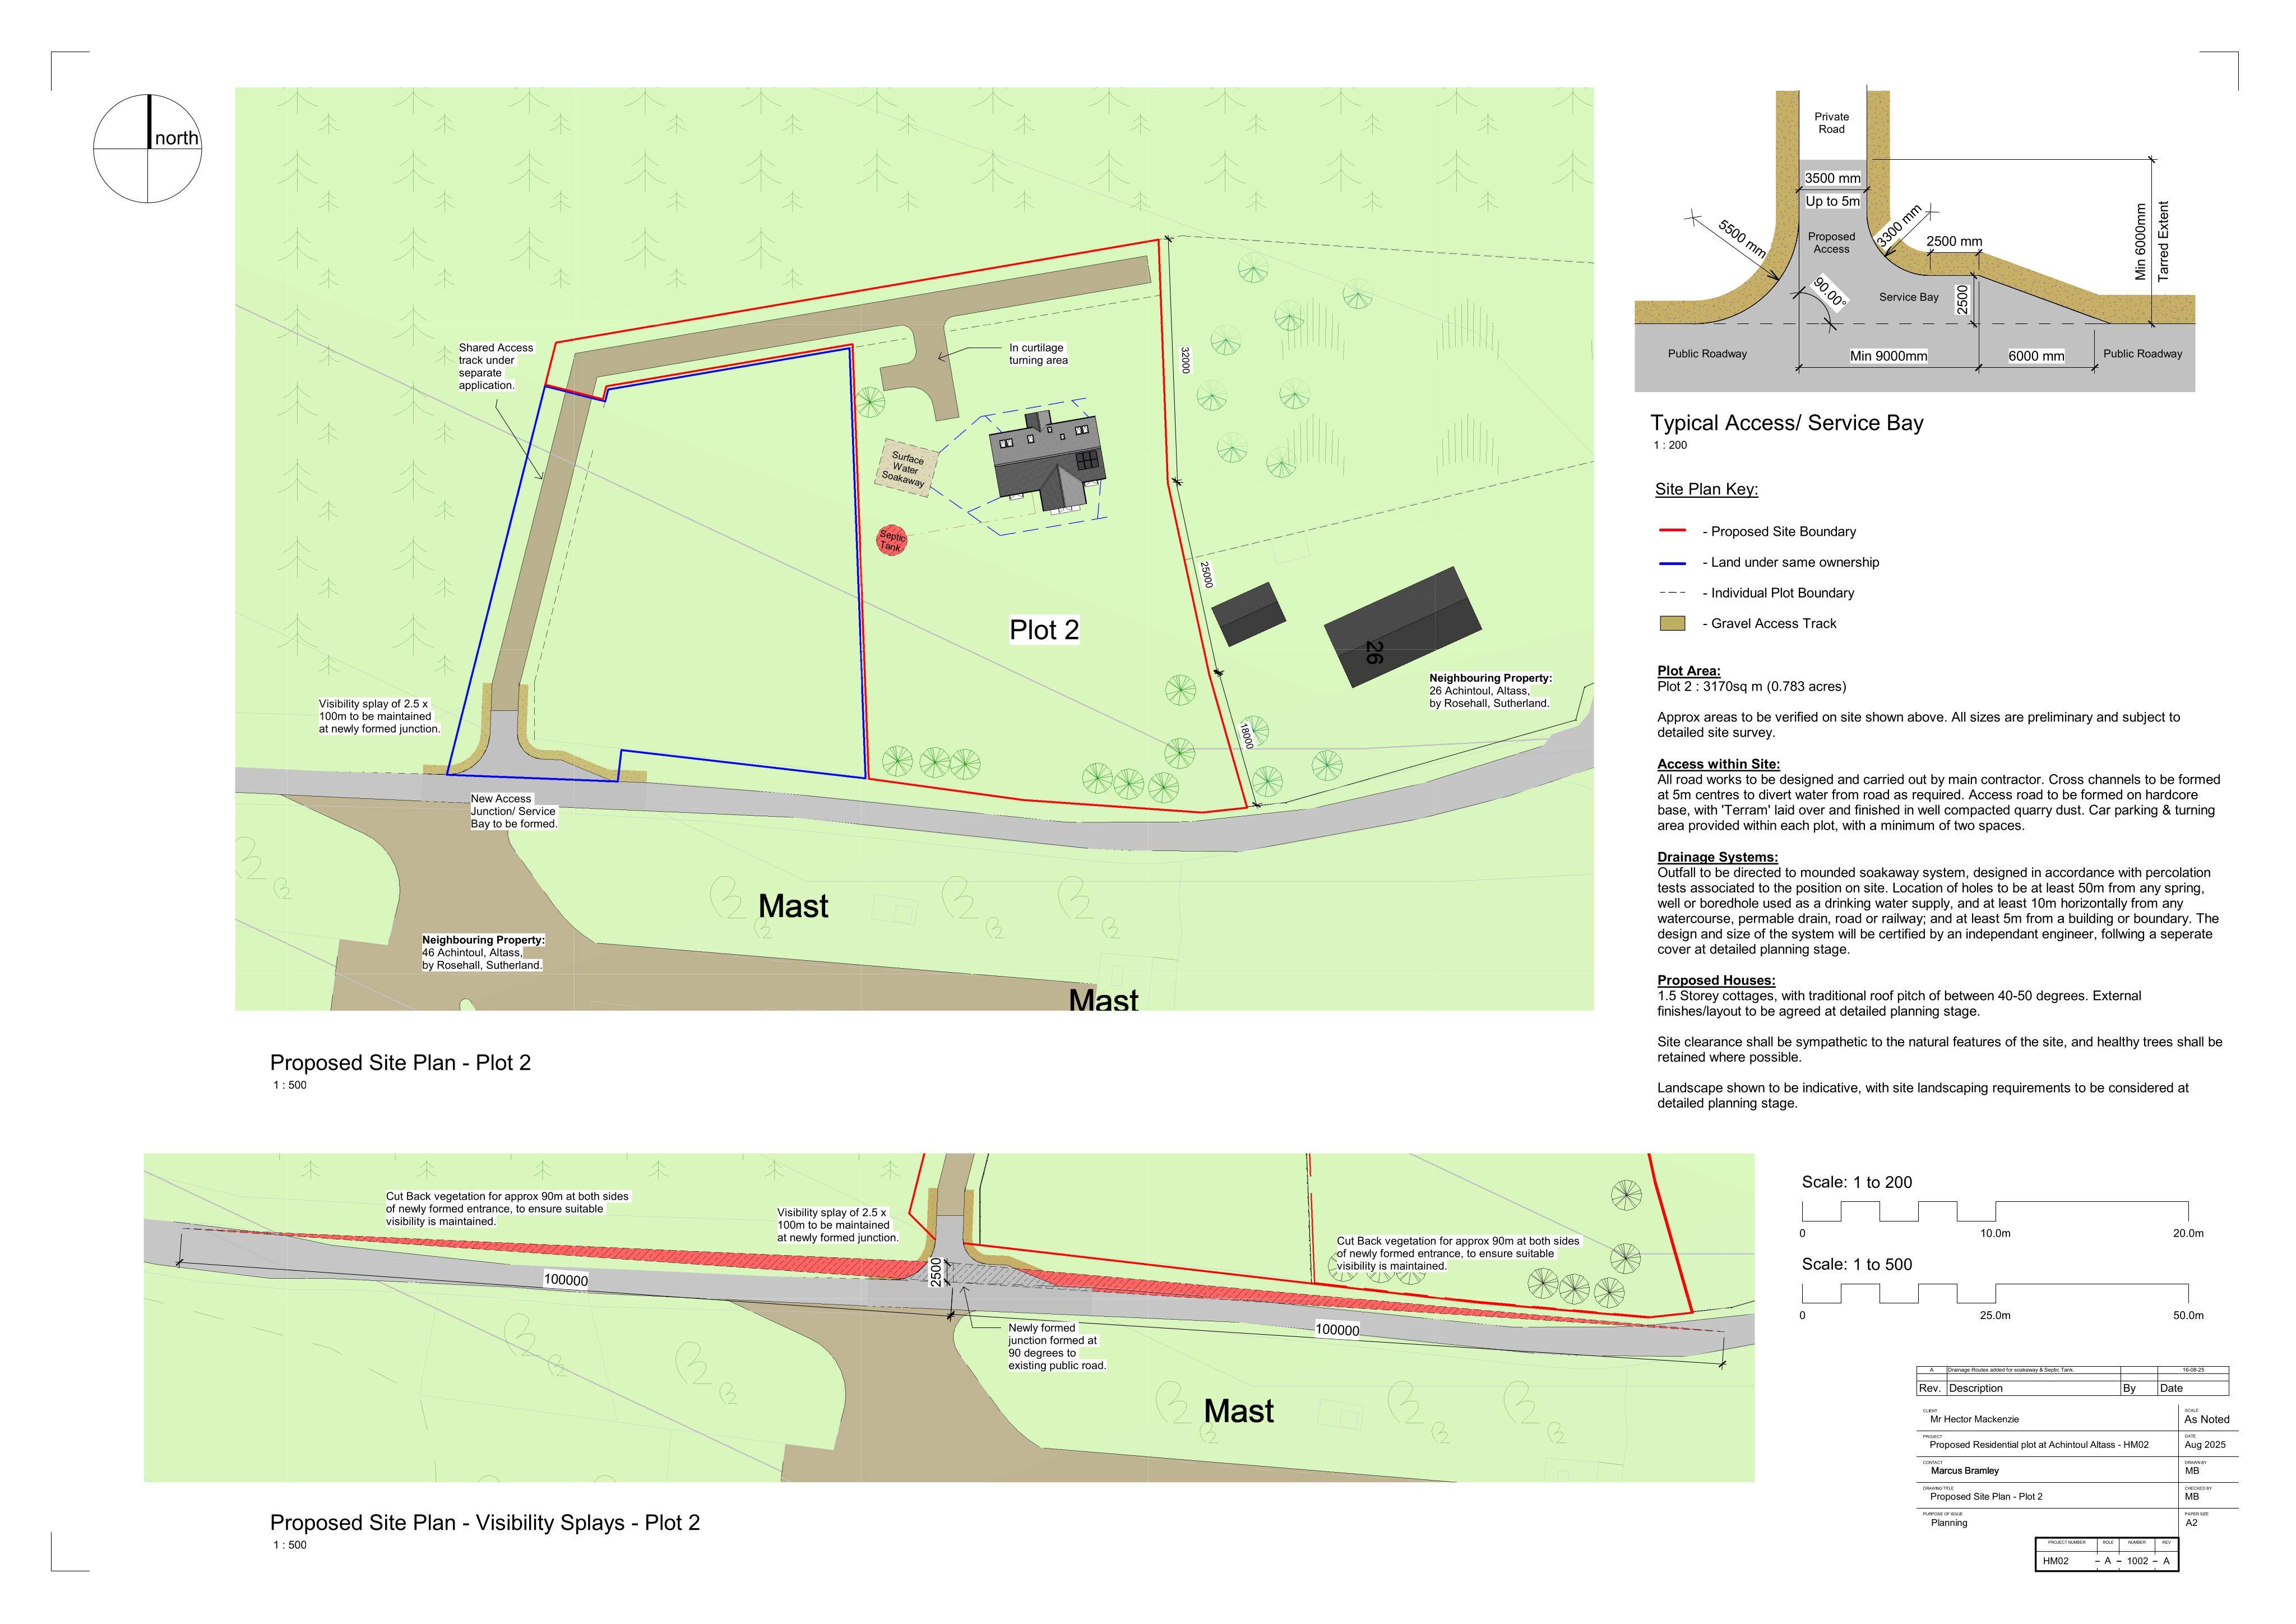
Task: Select the red Septic Tank marker
Action: coord(891,540)
